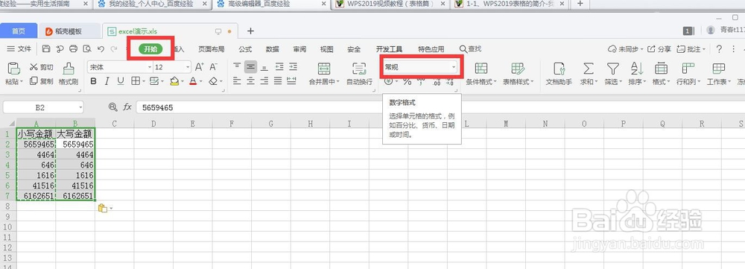The height and width of the screenshot is (269, 745).
Task: Open the Sort (排序) dropdown
Action: 637,74
